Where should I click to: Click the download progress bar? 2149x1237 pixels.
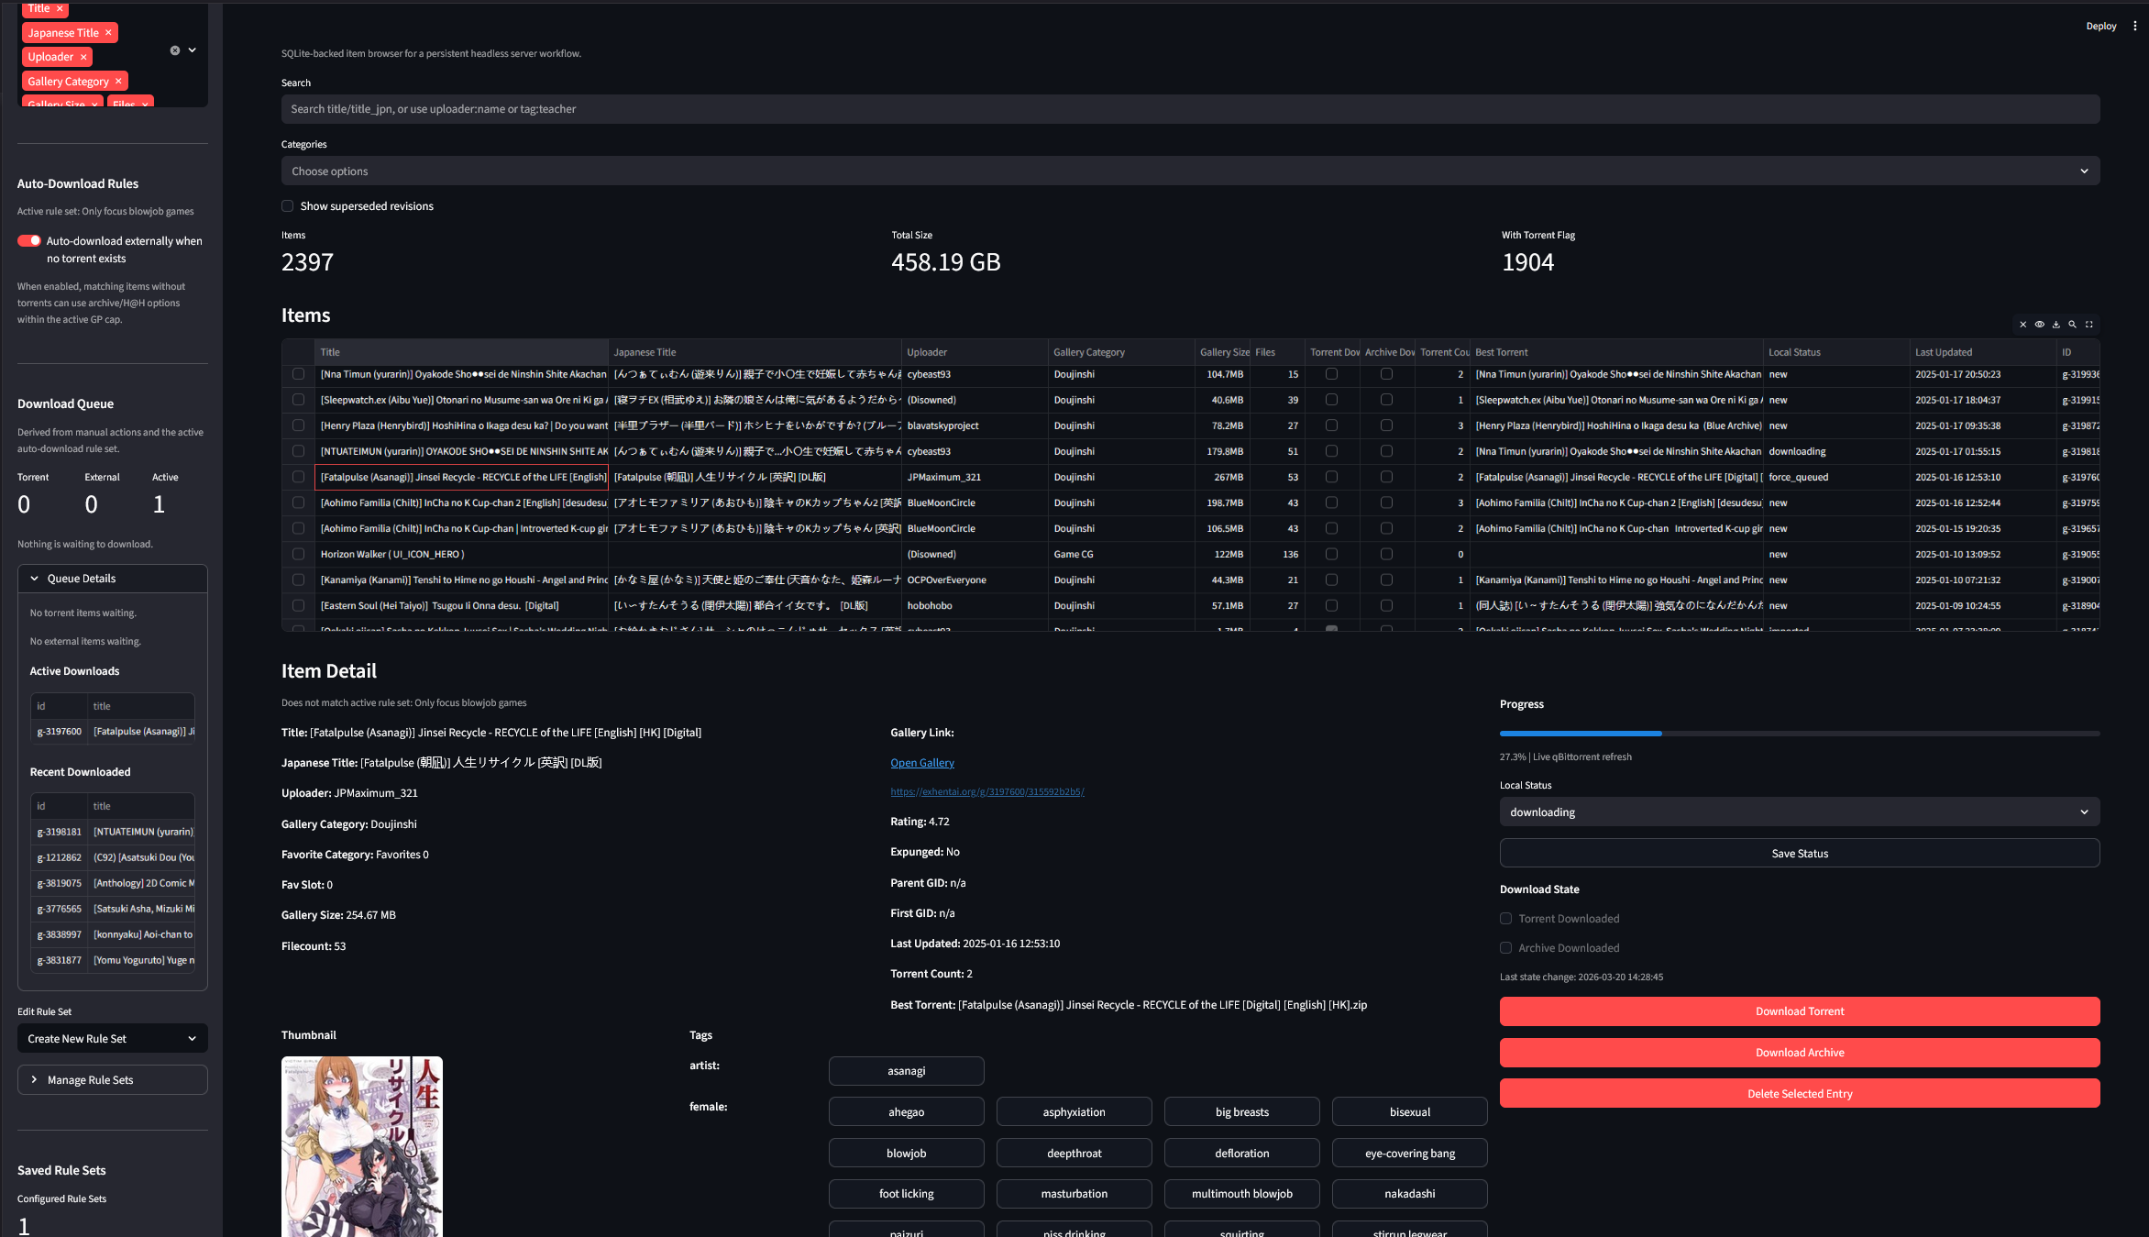[1799, 734]
